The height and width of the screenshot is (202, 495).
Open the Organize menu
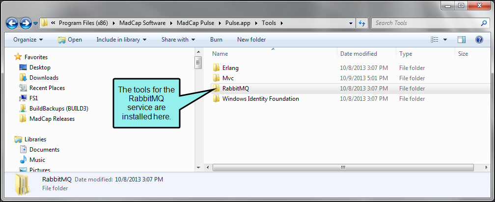click(x=28, y=40)
